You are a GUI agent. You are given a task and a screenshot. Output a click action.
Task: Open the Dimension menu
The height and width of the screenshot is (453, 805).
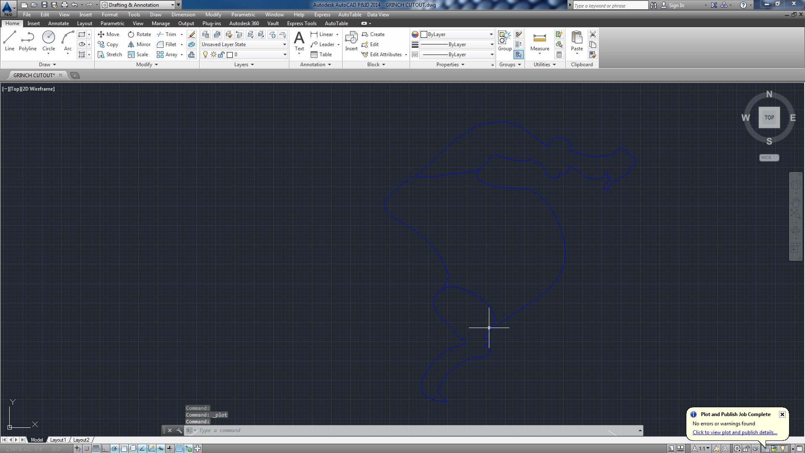pyautogui.click(x=183, y=15)
